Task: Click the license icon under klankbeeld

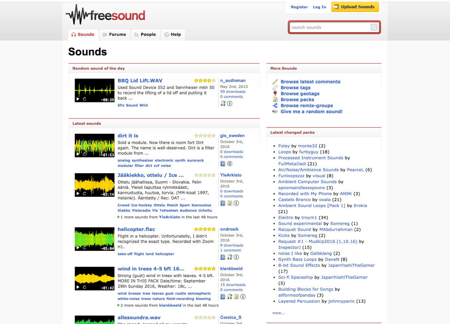Action: click(243, 297)
